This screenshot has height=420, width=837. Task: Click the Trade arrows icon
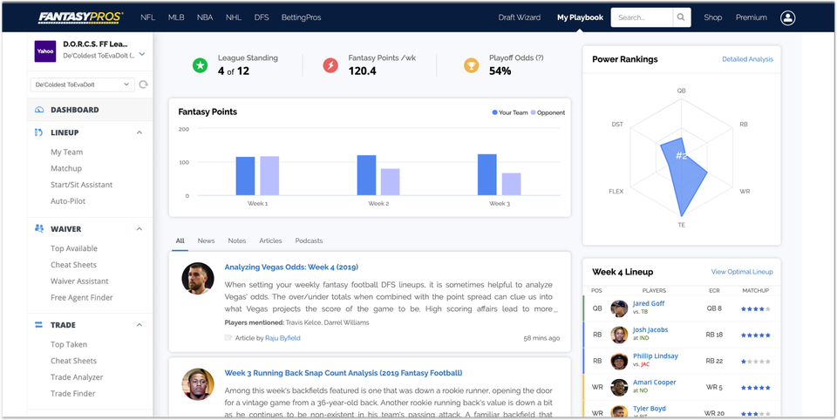(x=39, y=324)
